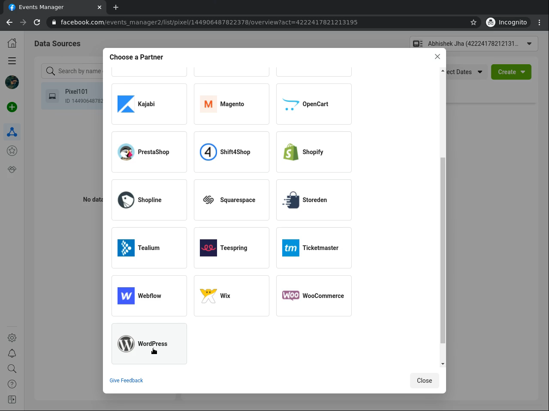Click the Events Manager browser tab

(x=55, y=7)
